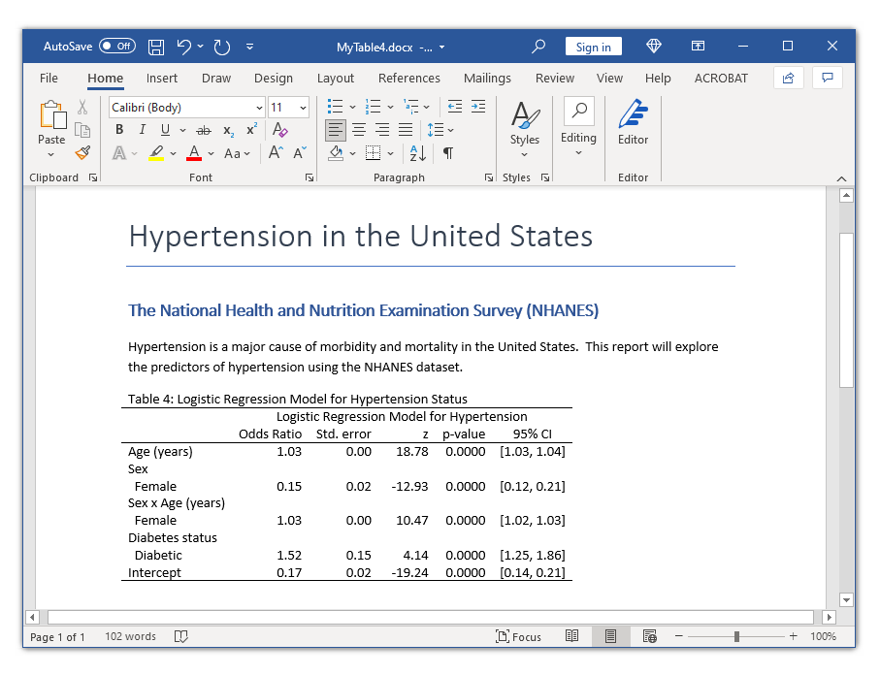Viewport: 880px width, 675px height.
Task: Switch to the Insert ribbon tab
Action: 161,79
